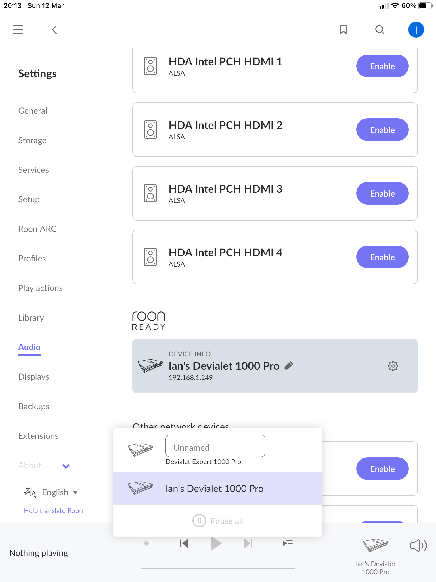Go back with the back arrow

point(54,30)
